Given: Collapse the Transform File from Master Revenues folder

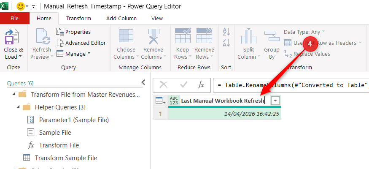Looking at the screenshot, I should click(x=14, y=94).
